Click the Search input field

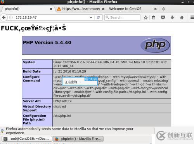(x=122, y=17)
